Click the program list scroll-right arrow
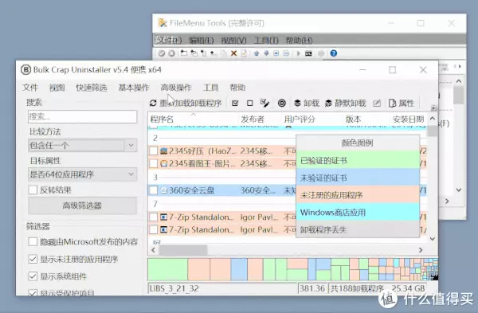Image resolution: width=478 pixels, height=313 pixels. tap(421, 250)
